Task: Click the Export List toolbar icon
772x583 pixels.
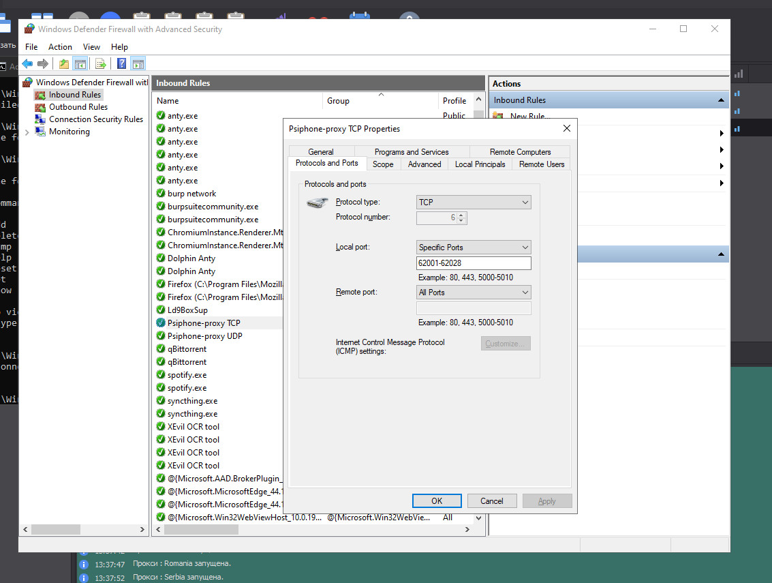Action: click(101, 64)
